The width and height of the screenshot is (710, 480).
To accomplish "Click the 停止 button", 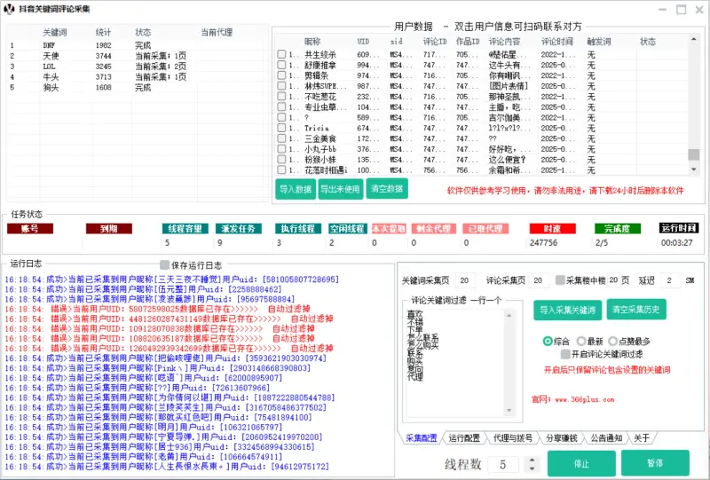I will (581, 463).
